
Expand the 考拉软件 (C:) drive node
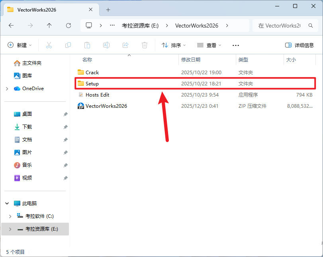10,216
